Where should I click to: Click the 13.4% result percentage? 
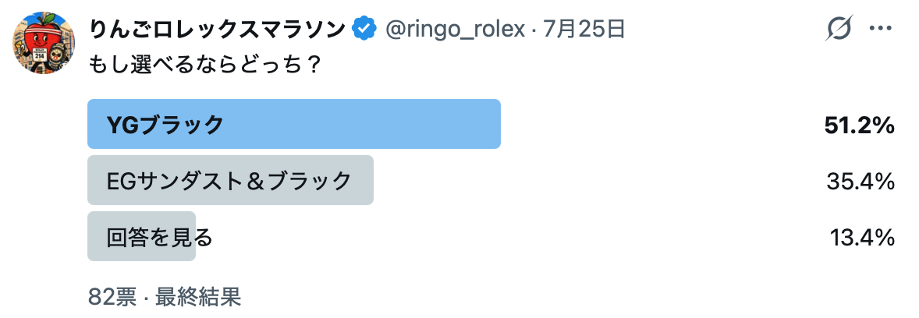[861, 237]
